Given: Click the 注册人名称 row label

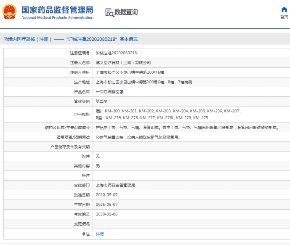Looking at the screenshot, I should [80, 63].
